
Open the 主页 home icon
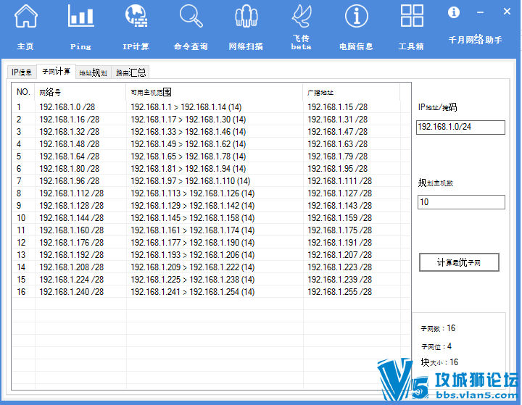point(25,16)
